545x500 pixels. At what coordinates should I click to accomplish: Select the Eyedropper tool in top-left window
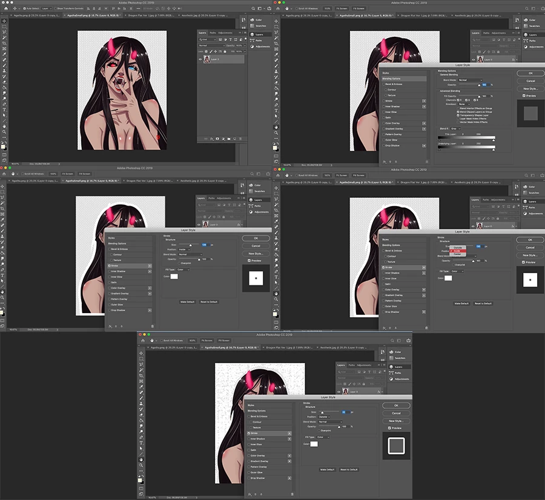coord(4,54)
